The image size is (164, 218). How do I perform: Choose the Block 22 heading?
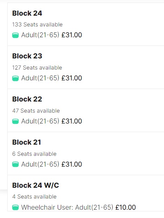(27, 99)
